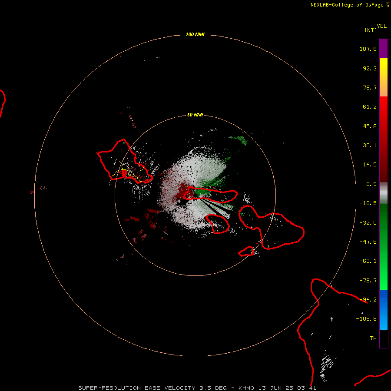Viewport: 391px width, 391px height.
Task: Select the -0.9 legend value
Action: [x=370, y=184]
